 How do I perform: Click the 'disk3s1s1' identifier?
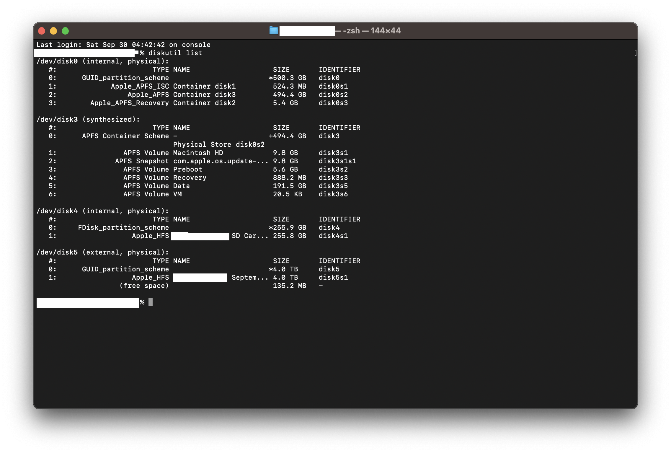pos(337,161)
